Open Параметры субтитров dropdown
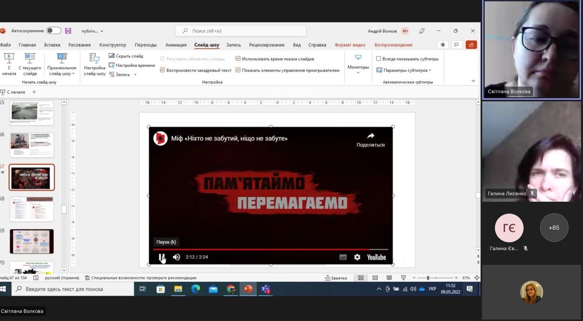The image size is (583, 321). click(404, 70)
